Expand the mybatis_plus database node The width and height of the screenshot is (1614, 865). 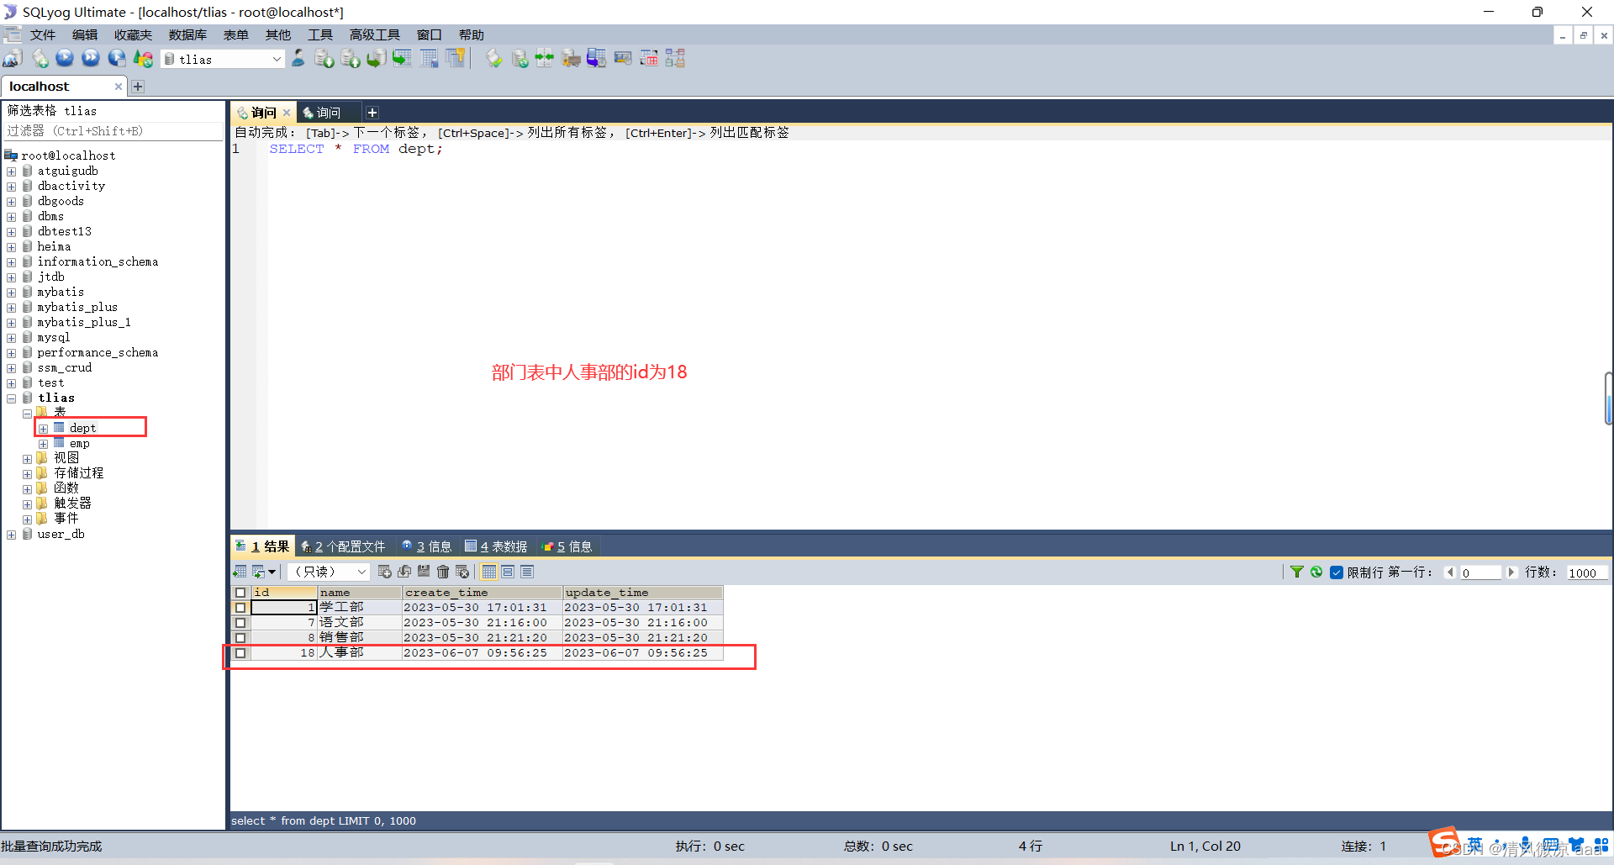[x=11, y=308]
